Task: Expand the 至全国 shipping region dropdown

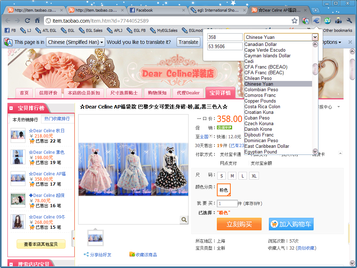Action: [211, 136]
